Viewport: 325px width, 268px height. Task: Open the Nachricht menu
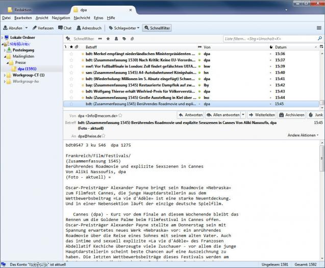[x=82, y=18]
